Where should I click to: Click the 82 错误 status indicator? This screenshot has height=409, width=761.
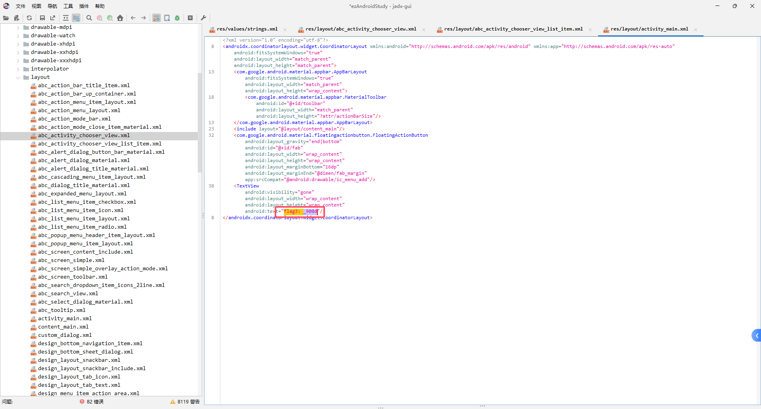point(92,401)
